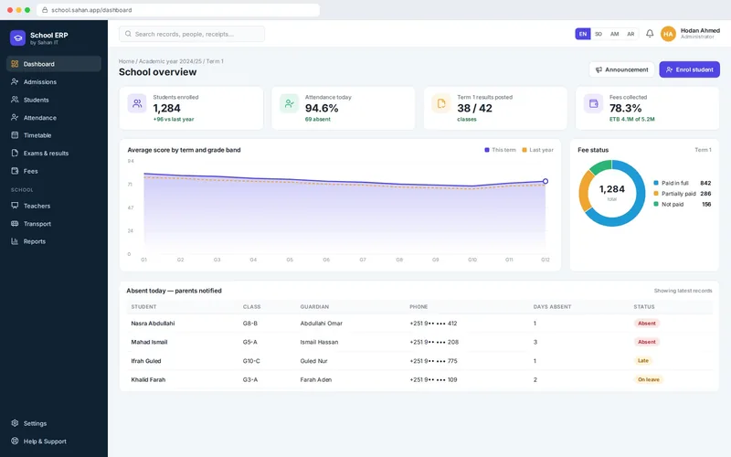This screenshot has width=731, height=457.
Task: Click the search records input field
Action: point(192,34)
